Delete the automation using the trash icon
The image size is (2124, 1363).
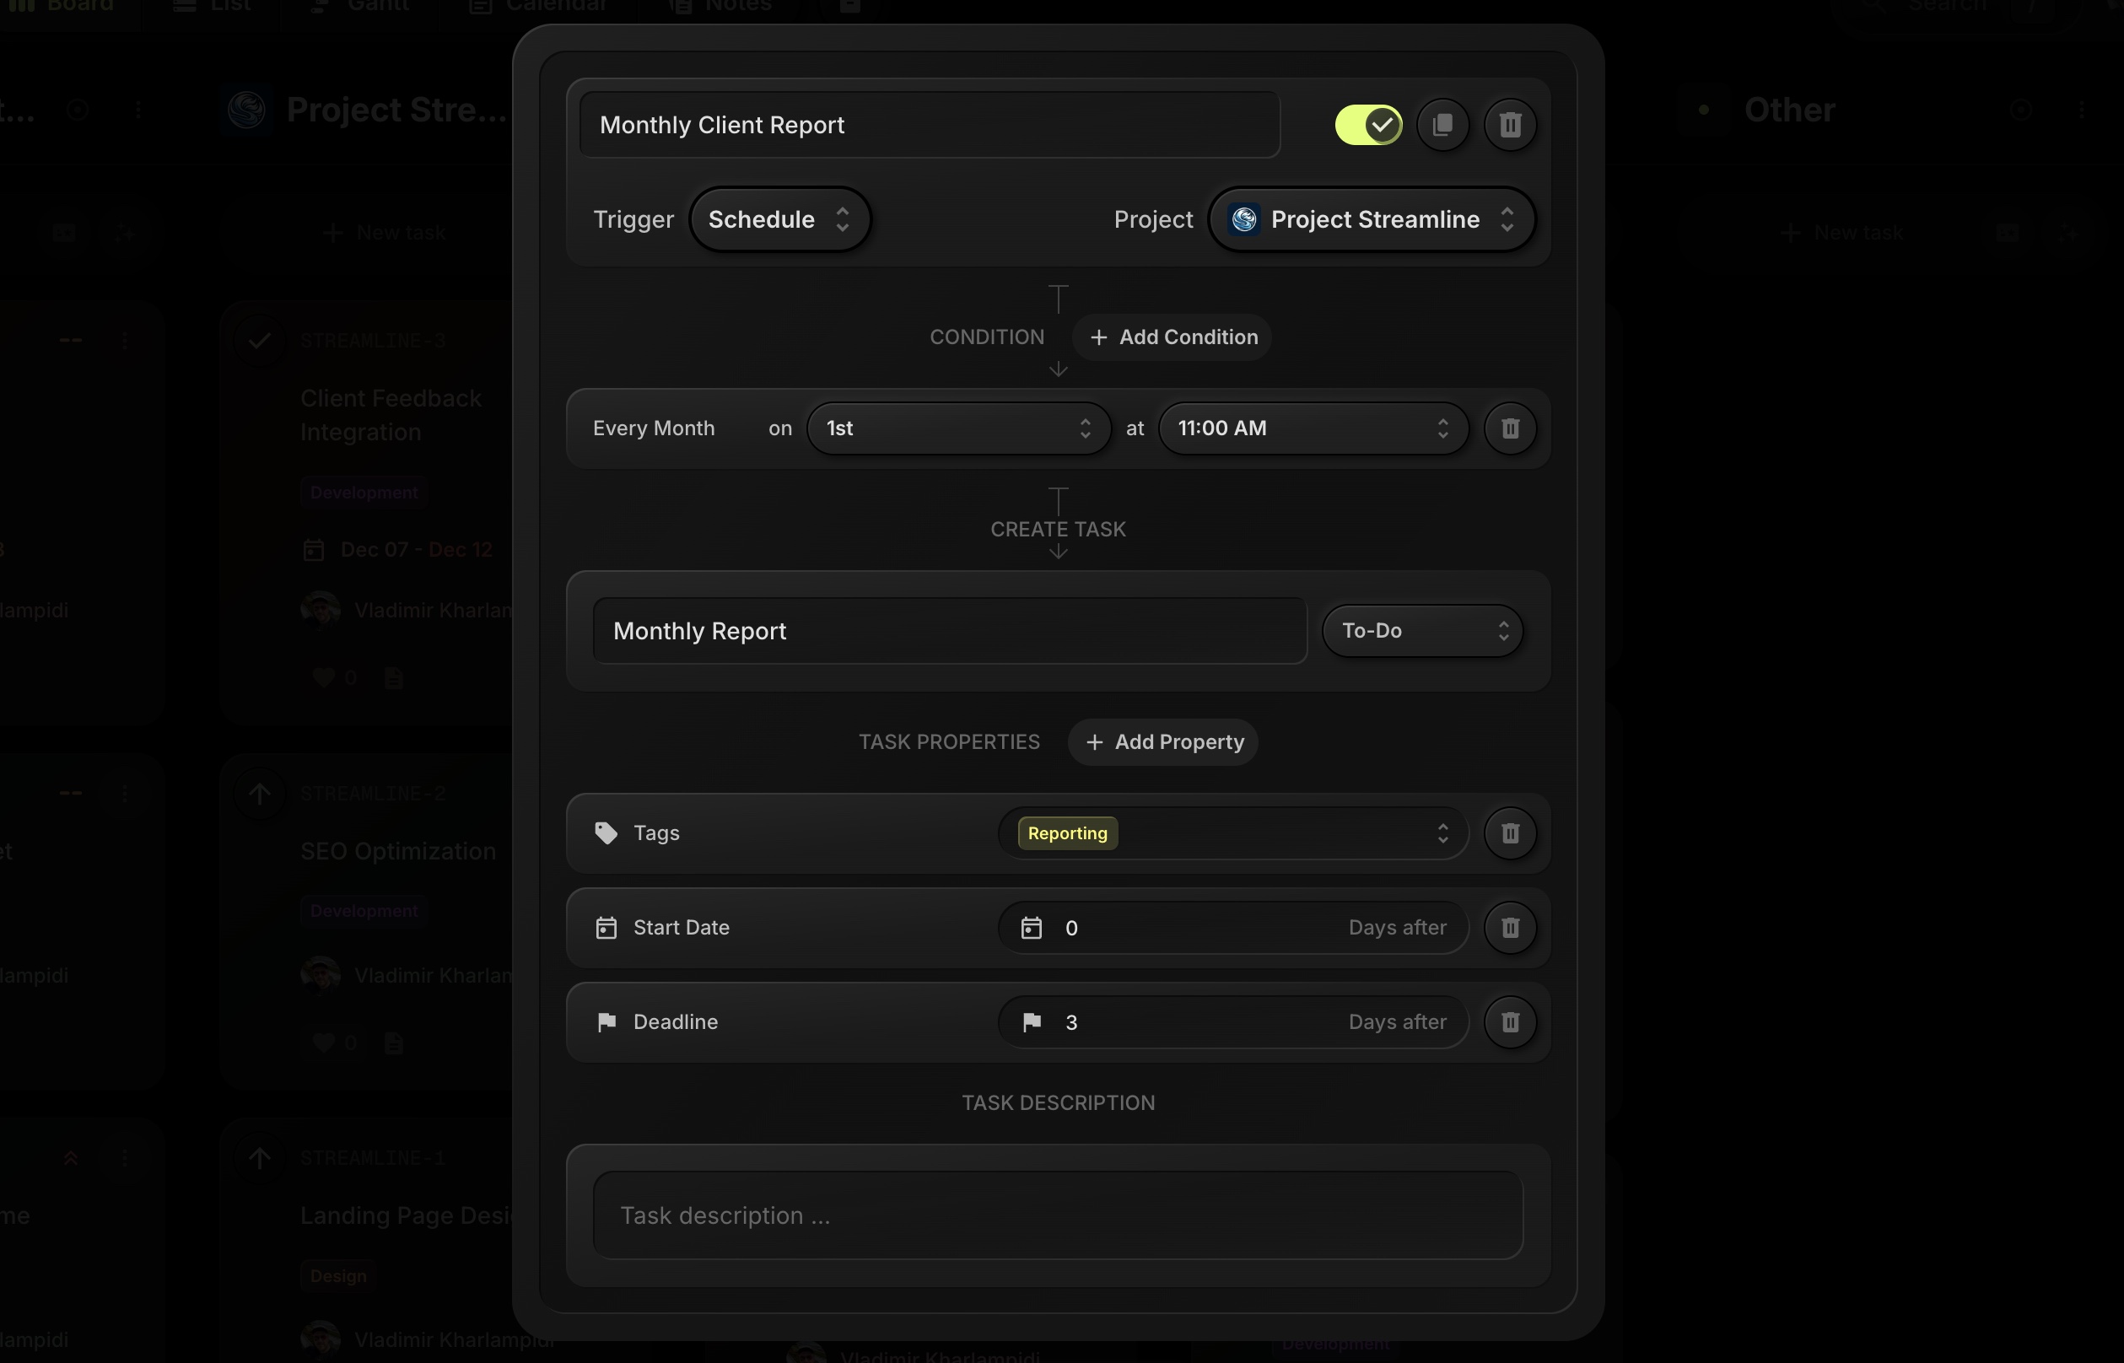pyautogui.click(x=1511, y=125)
